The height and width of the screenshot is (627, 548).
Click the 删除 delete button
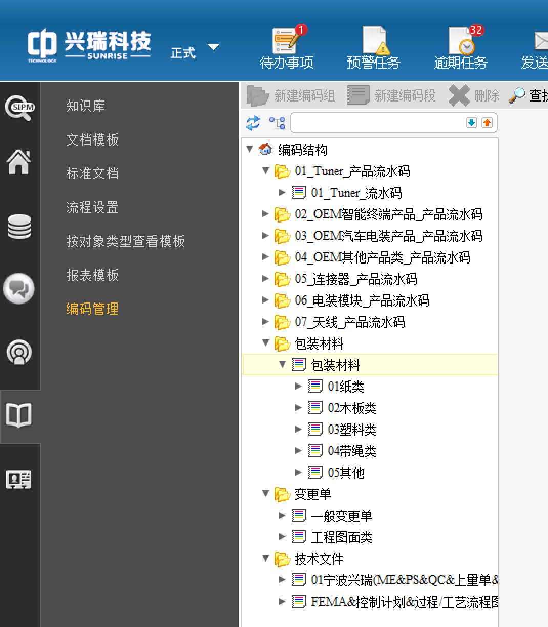tap(474, 95)
